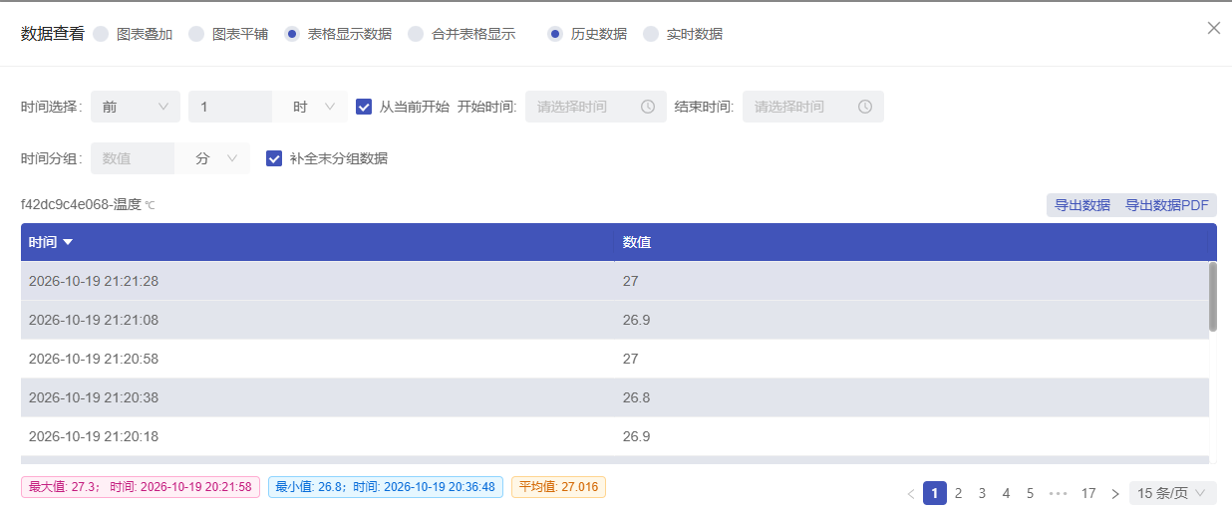Viewport: 1232px width, 509px height.
Task: Click the 时间分组 数值 input
Action: tap(134, 158)
